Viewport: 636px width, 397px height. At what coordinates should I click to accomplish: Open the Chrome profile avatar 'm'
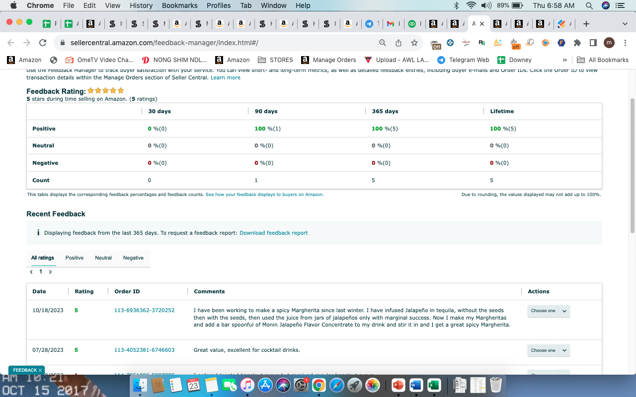(609, 43)
